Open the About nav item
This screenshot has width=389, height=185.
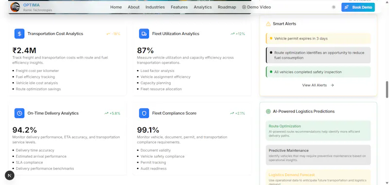coord(133,7)
